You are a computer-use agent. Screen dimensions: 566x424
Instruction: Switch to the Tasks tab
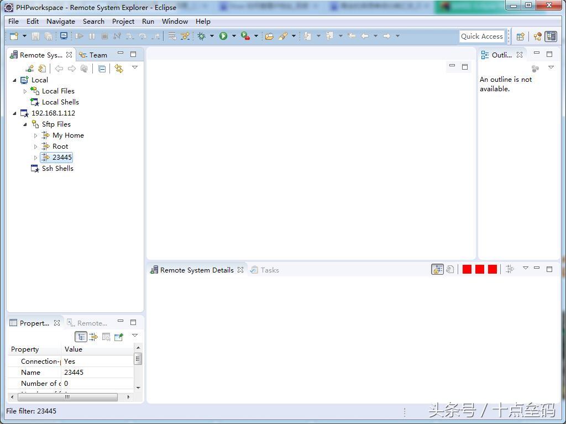[265, 270]
